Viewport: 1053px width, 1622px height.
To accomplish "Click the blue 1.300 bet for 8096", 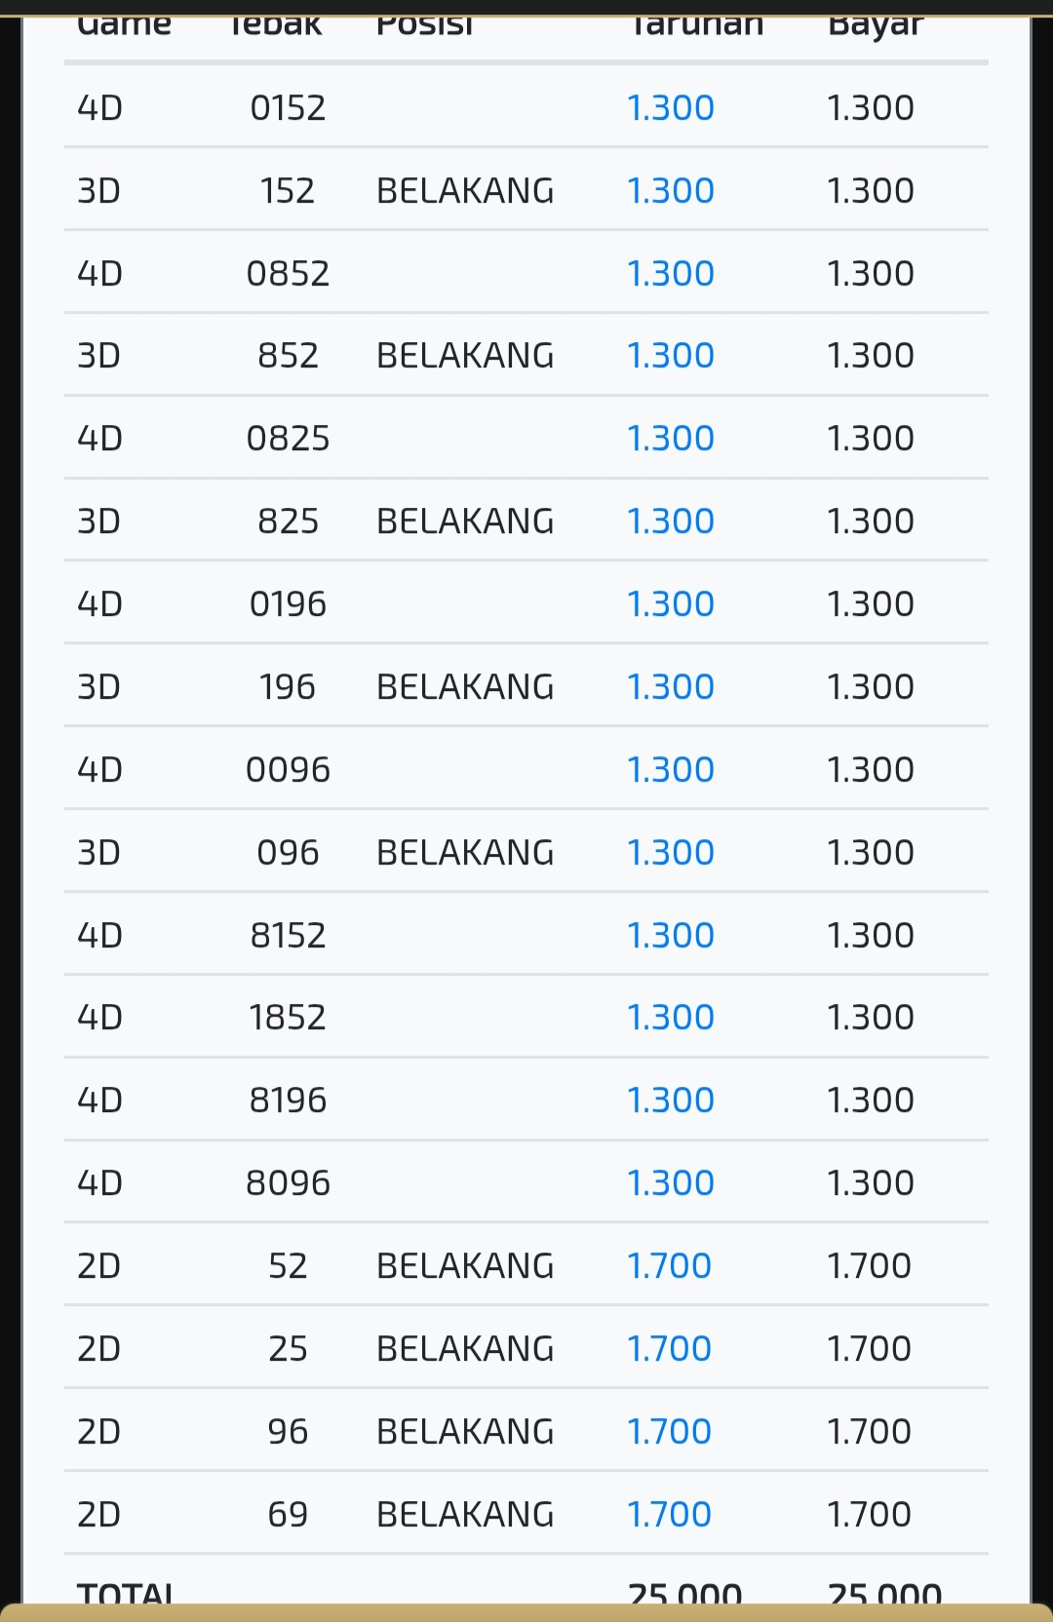I will pyautogui.click(x=671, y=1183).
